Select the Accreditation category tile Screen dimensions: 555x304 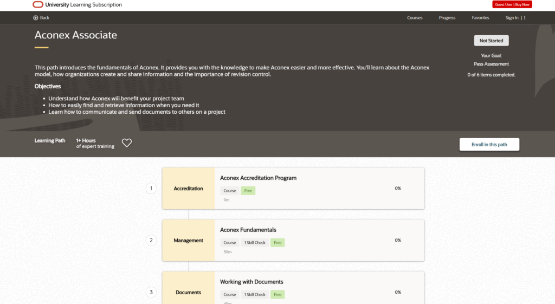[x=189, y=189]
